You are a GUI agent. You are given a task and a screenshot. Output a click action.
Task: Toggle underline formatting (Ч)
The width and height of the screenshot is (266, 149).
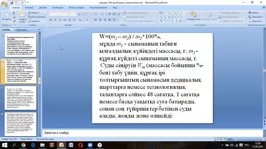click(x=60, y=20)
